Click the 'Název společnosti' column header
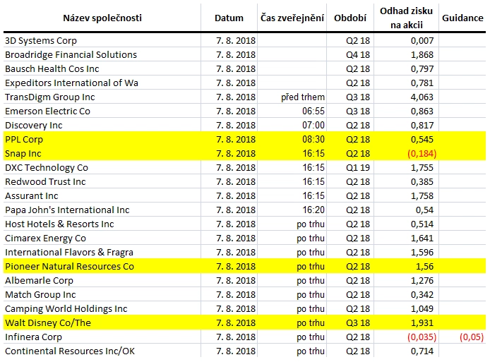 pyautogui.click(x=102, y=18)
